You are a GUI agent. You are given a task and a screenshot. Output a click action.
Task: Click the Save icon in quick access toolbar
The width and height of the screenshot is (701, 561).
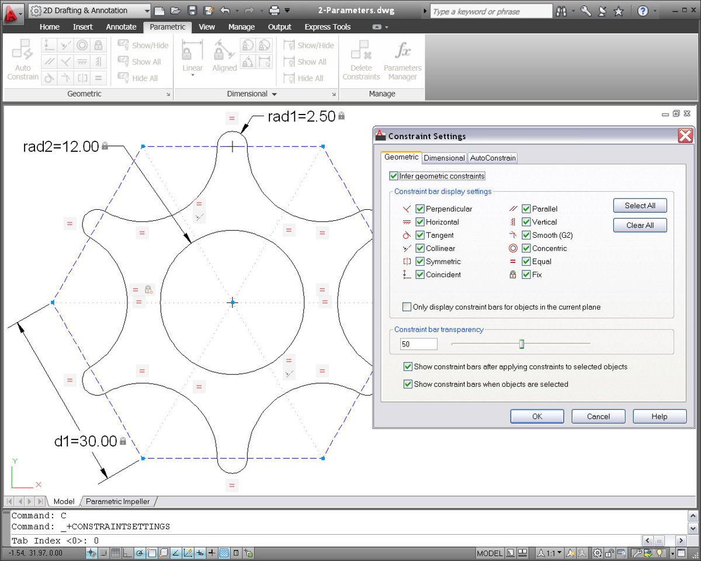click(192, 11)
